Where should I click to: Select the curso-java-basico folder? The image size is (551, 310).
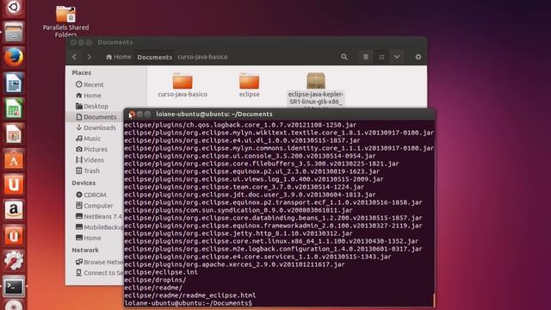[183, 85]
